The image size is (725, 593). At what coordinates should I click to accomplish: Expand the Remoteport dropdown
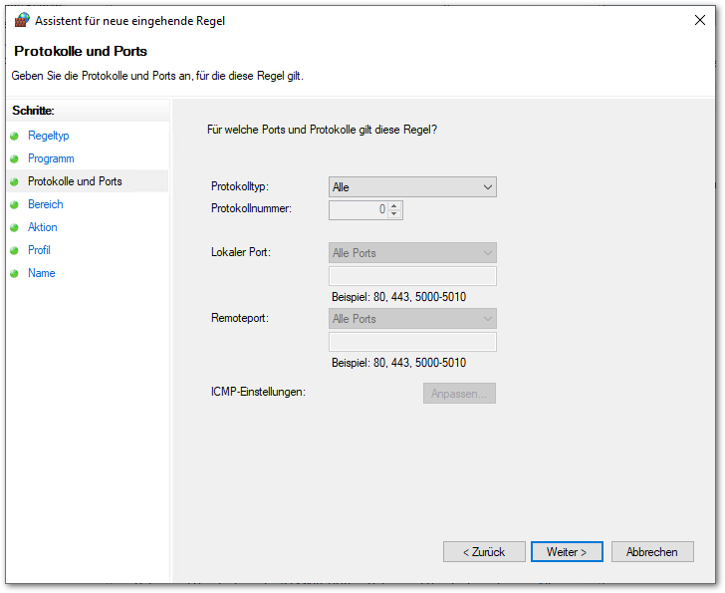(x=412, y=319)
